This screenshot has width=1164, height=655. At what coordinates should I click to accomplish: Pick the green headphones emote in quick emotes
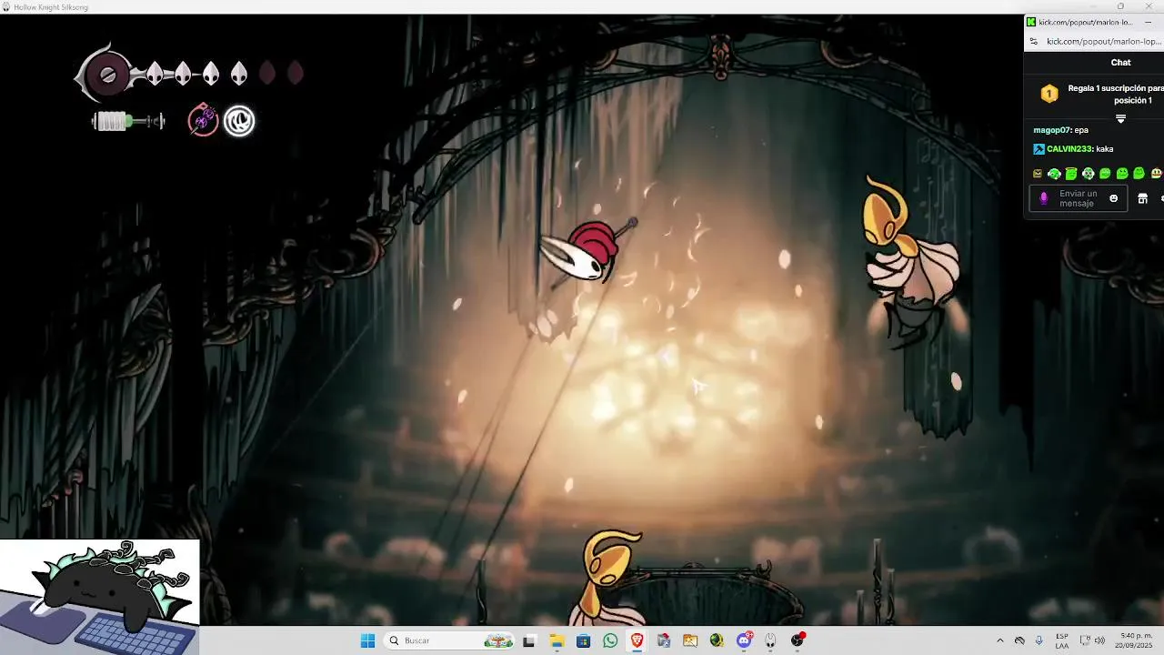pos(1054,173)
